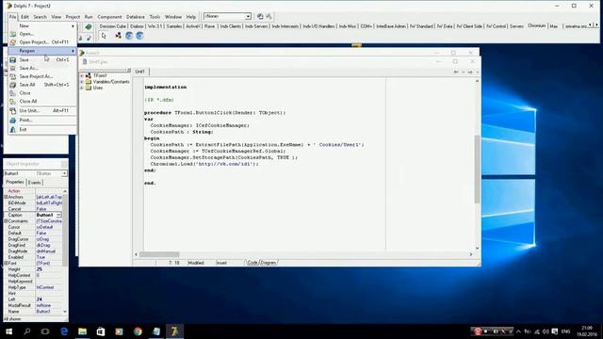The image size is (603, 339).
Task: Open the New submenu
Action: [x=42, y=25]
